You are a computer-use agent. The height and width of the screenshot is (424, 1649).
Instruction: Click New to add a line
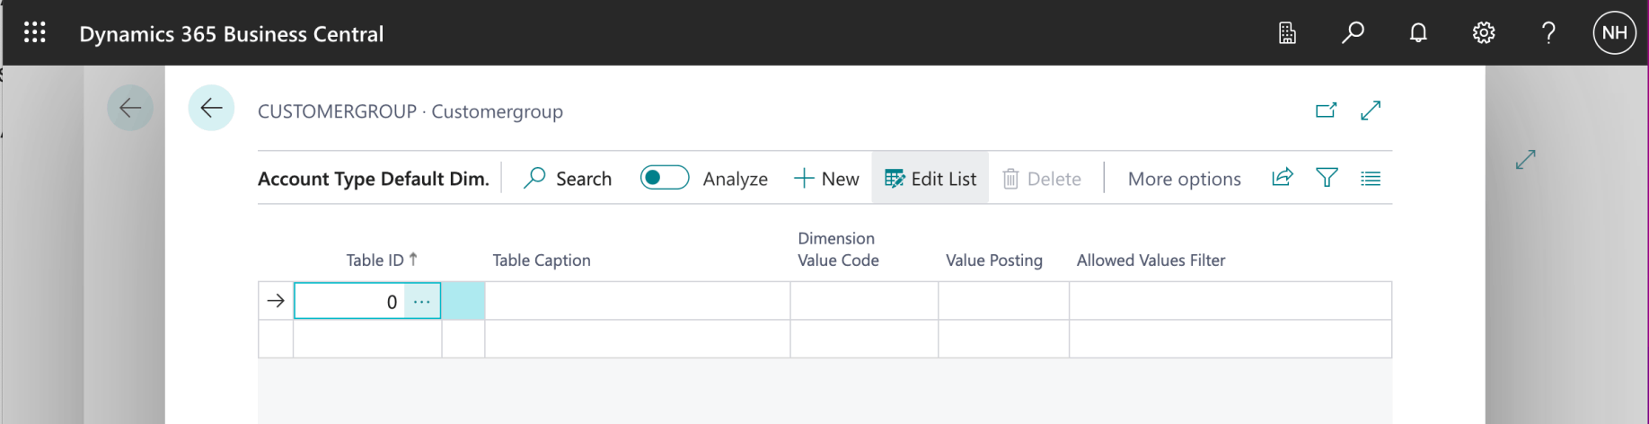tap(827, 179)
